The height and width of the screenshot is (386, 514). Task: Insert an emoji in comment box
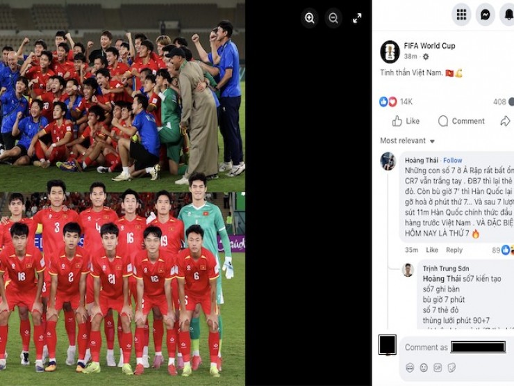[424, 368]
